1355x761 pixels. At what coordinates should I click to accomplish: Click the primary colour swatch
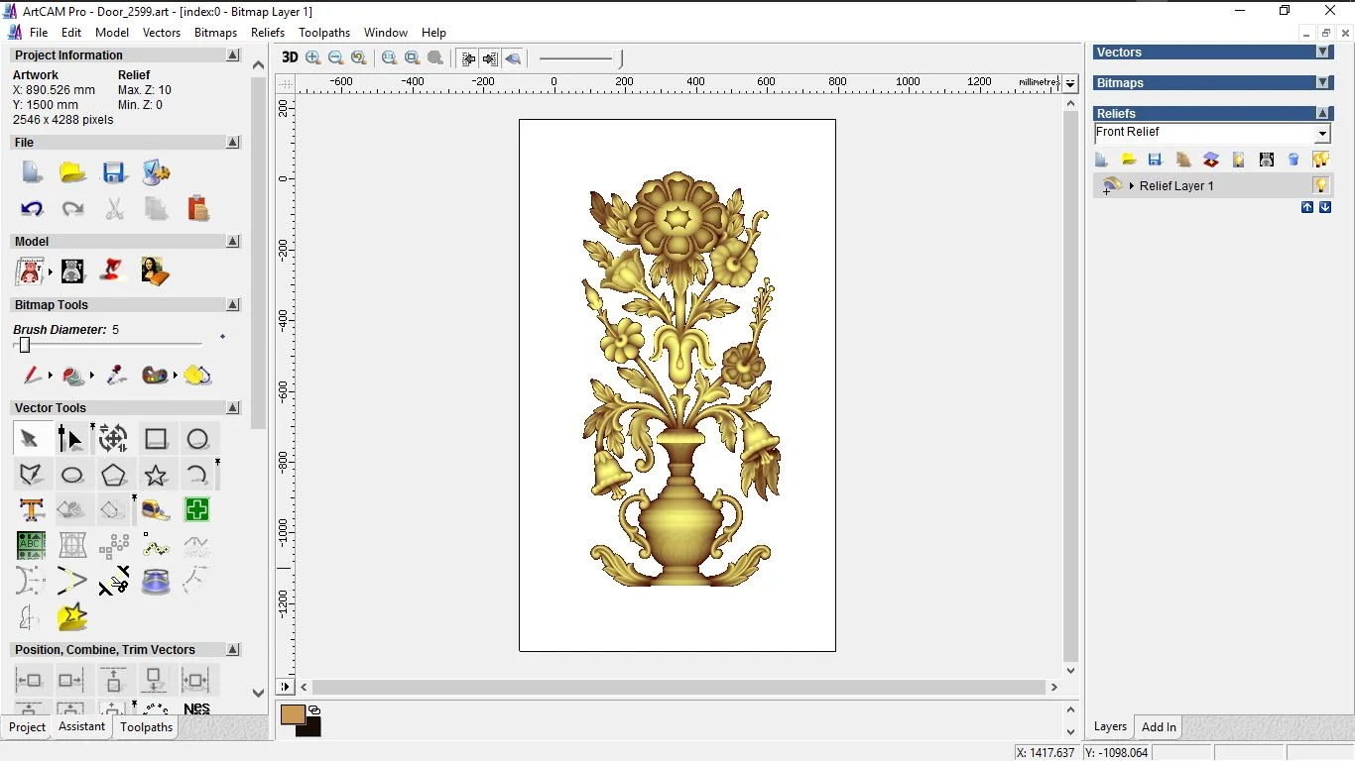pyautogui.click(x=293, y=714)
